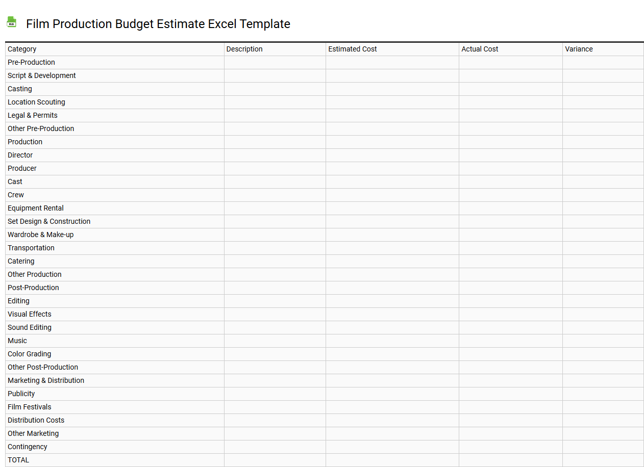The height and width of the screenshot is (467, 644).
Task: Click the TOTAL row cell
Action: point(18,460)
